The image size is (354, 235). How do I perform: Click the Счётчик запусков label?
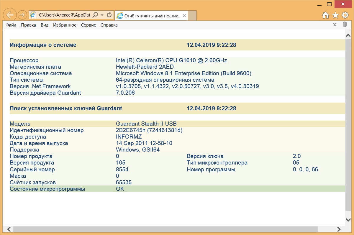pyautogui.click(x=33, y=183)
